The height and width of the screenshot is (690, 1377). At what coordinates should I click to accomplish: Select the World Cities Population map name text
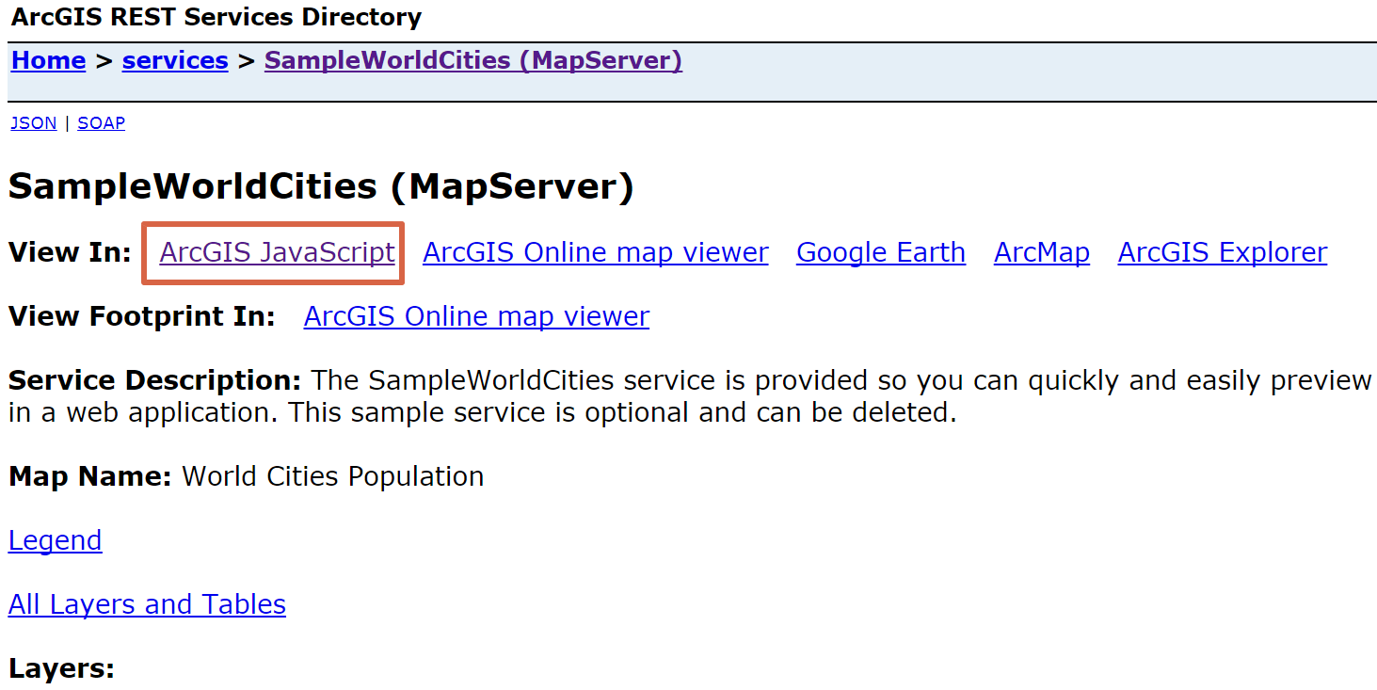333,476
